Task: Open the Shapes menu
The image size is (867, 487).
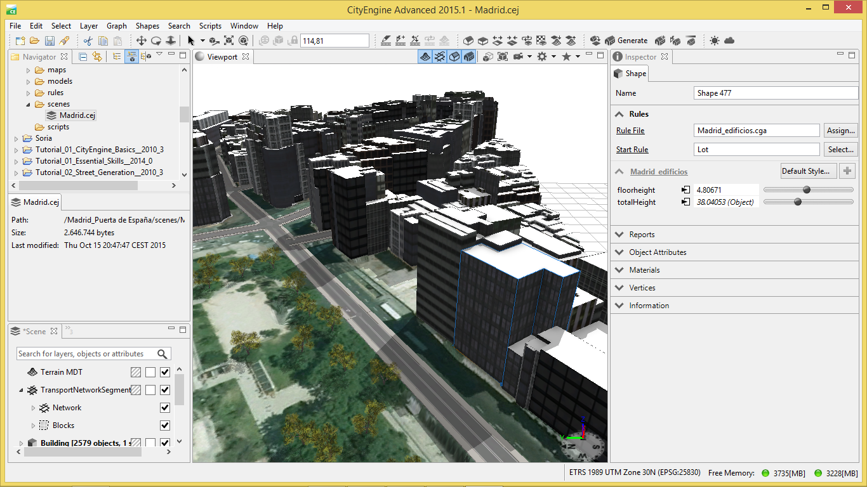Action: click(x=147, y=26)
